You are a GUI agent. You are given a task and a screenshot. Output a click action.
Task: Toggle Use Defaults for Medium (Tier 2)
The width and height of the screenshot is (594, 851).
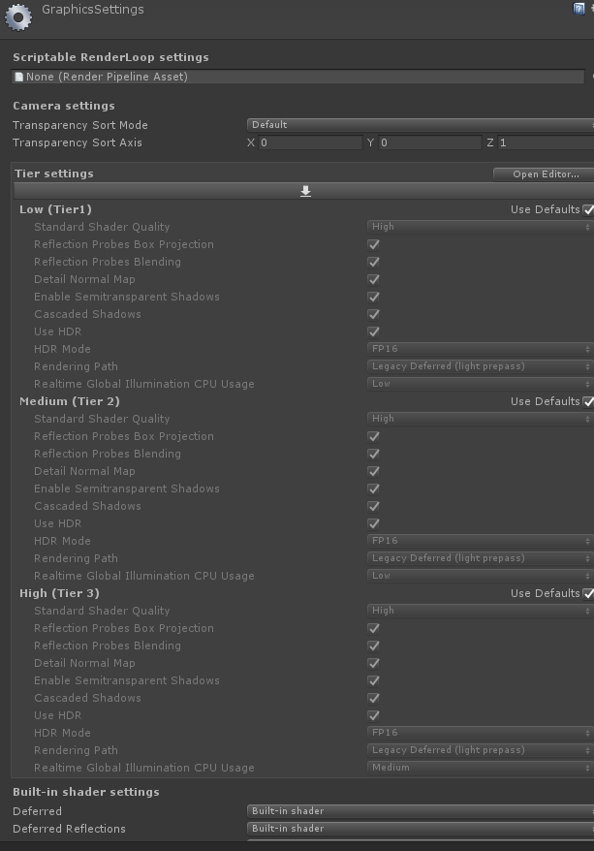click(x=588, y=400)
